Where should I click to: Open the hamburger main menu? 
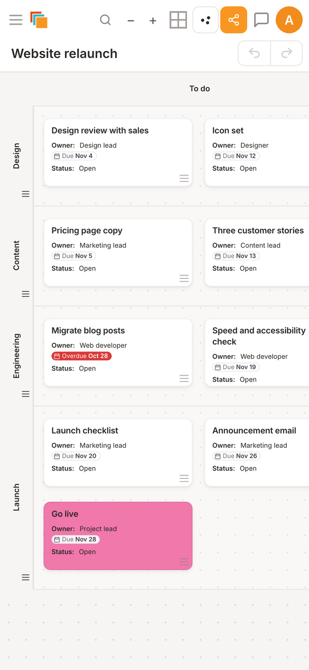pos(16,20)
